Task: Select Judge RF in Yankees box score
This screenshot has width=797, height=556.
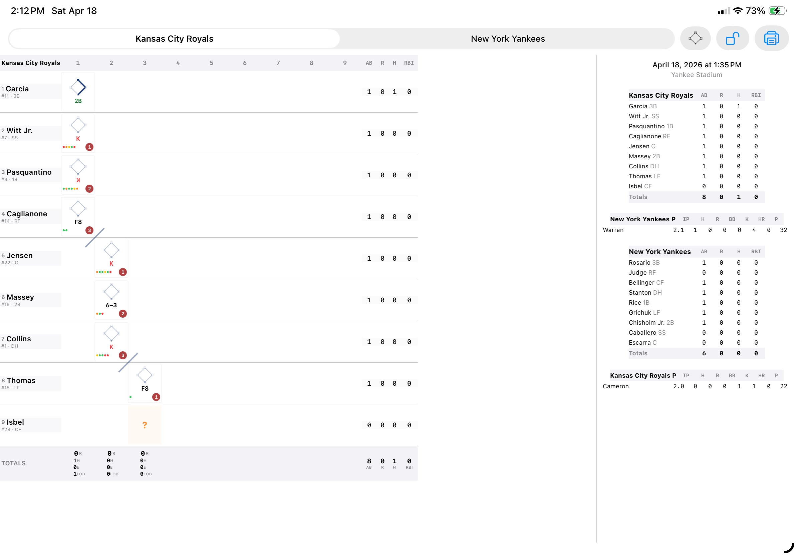Action: click(696, 272)
